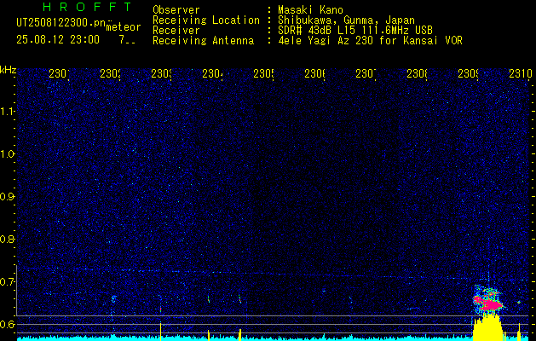Click the HROFFT title text

point(88,7)
